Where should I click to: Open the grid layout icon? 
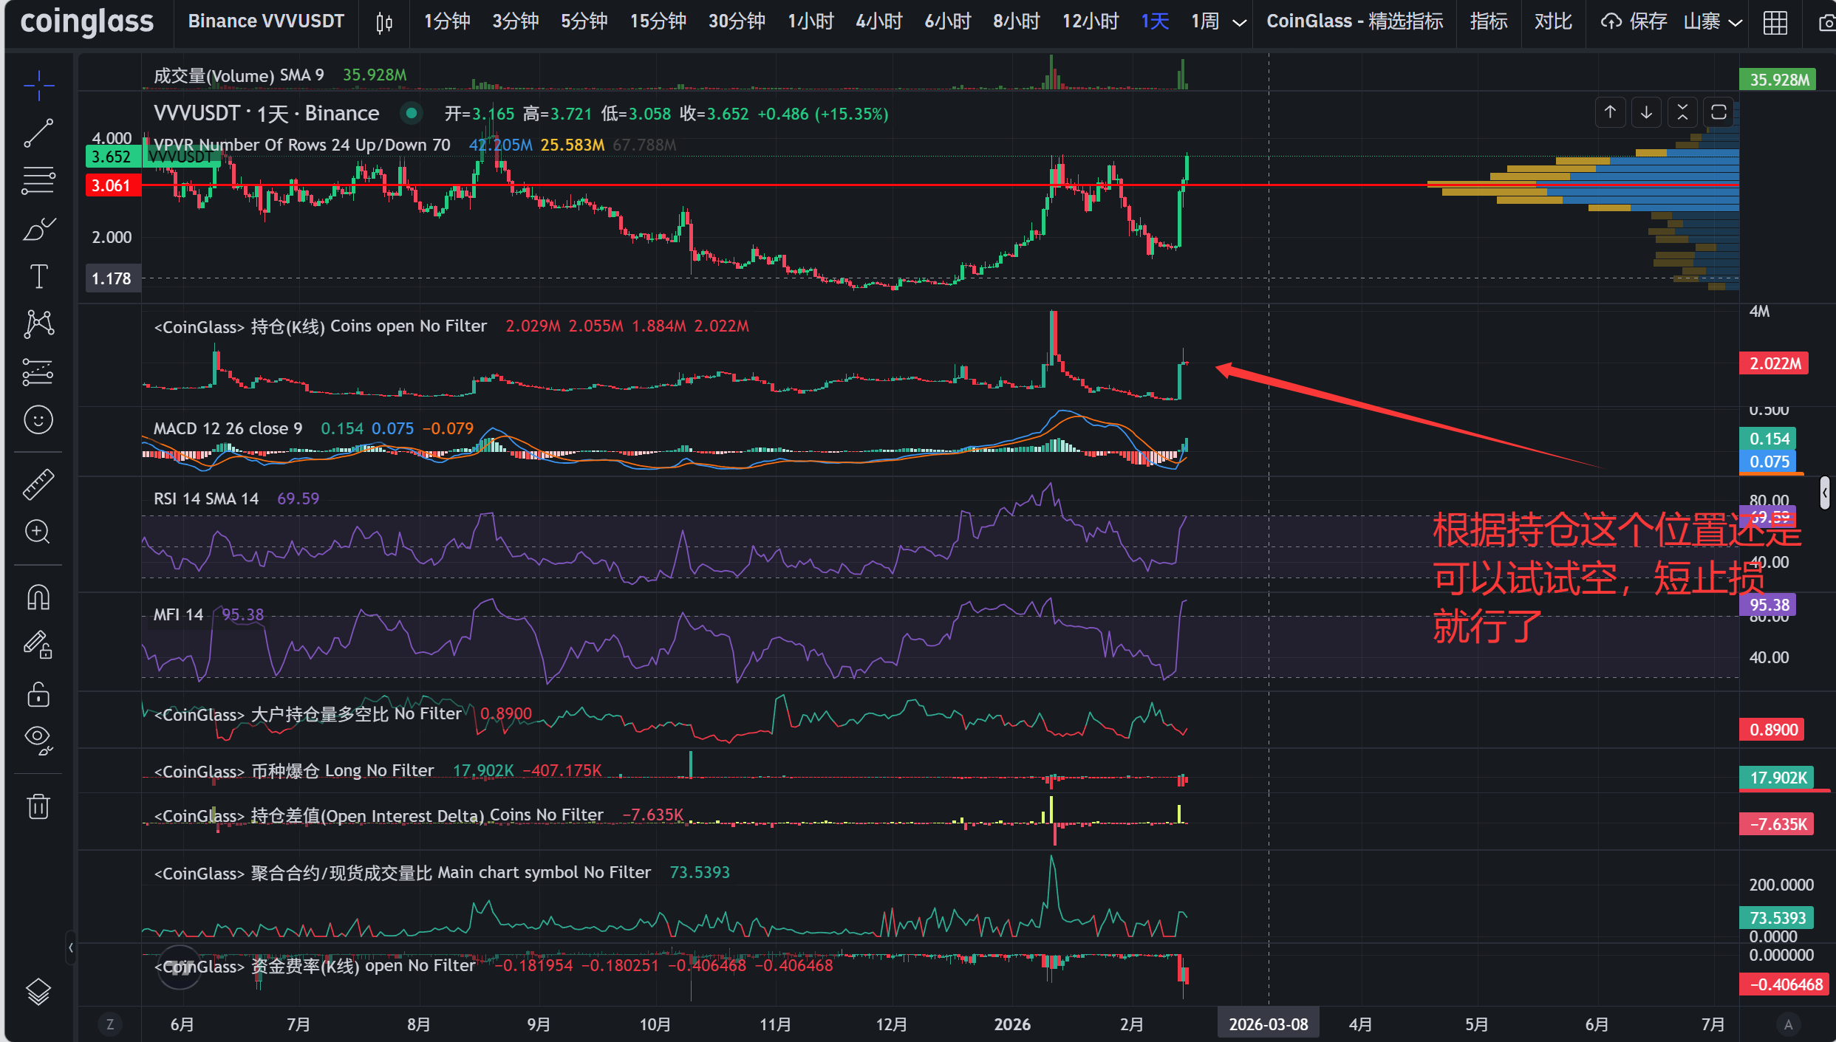1775,22
